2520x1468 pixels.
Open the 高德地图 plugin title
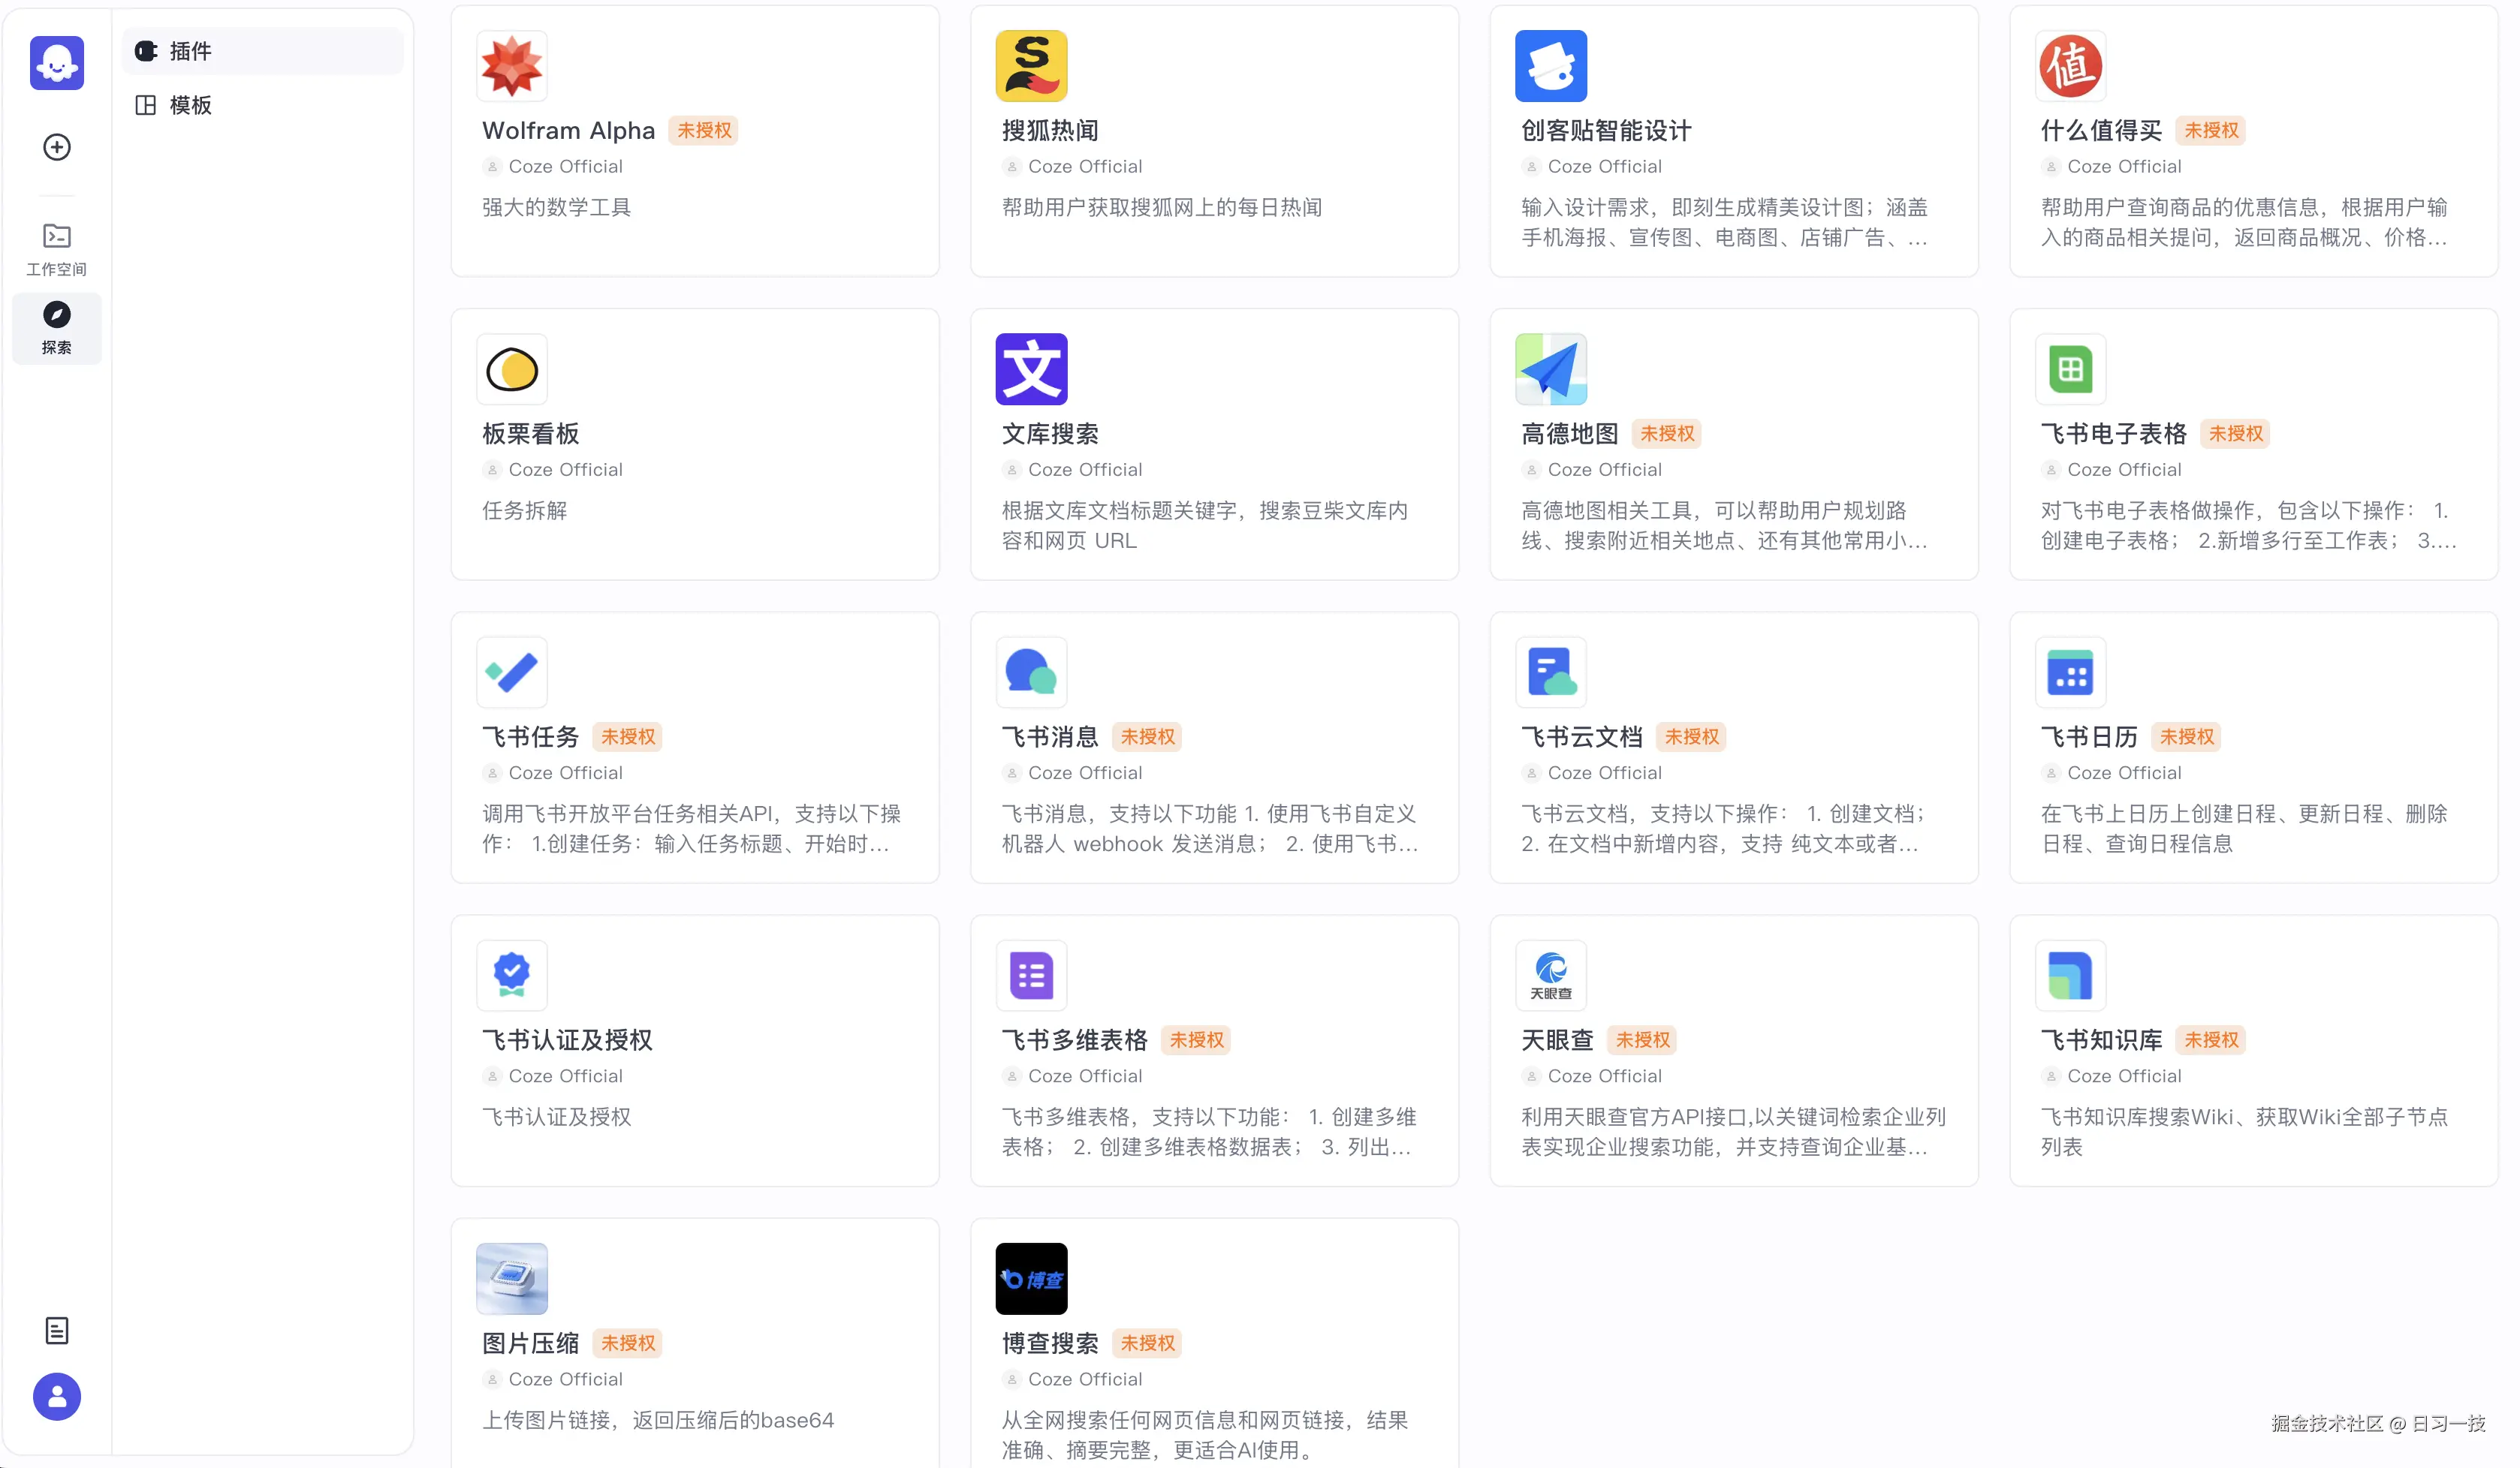click(x=1570, y=434)
